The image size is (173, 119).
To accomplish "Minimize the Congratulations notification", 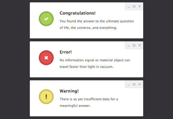I will [x=129, y=7].
